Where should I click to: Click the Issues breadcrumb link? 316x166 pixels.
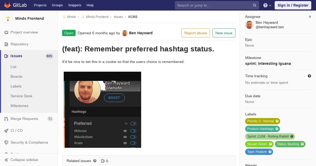pos(118,17)
